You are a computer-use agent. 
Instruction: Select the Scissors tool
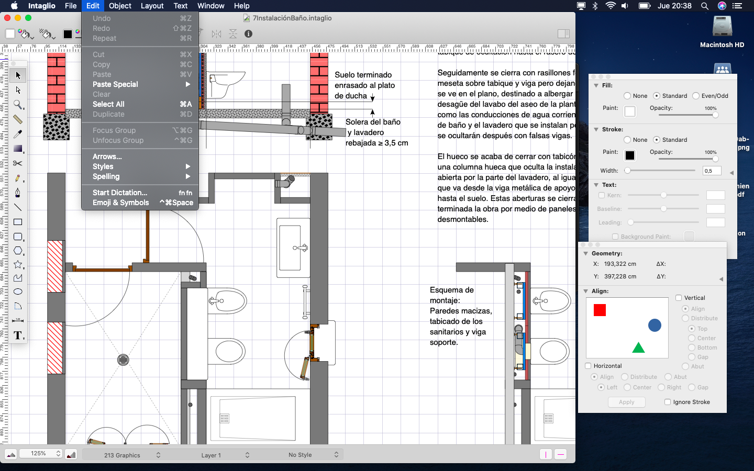point(18,163)
